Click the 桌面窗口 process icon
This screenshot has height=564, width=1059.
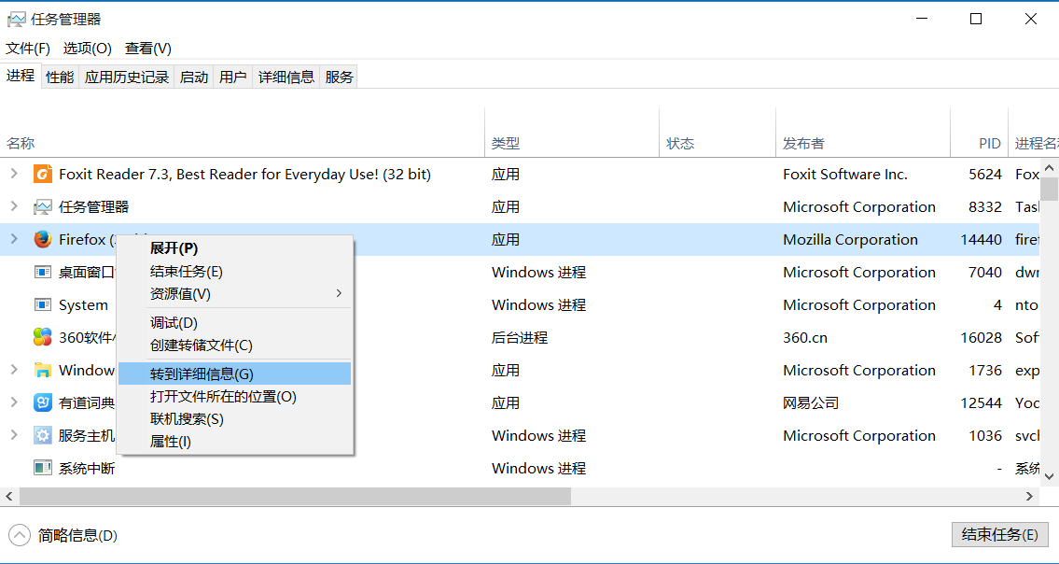pos(43,272)
